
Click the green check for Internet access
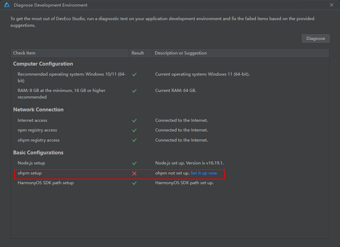click(134, 121)
